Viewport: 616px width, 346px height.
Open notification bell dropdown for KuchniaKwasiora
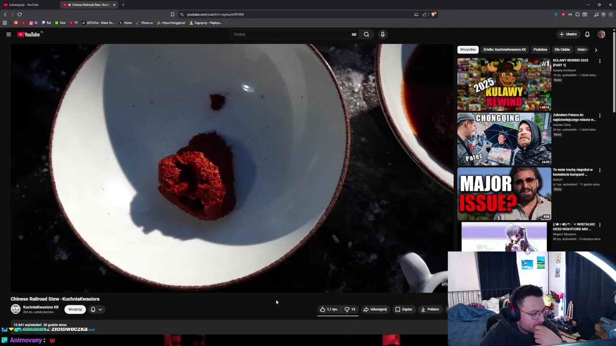click(96, 309)
